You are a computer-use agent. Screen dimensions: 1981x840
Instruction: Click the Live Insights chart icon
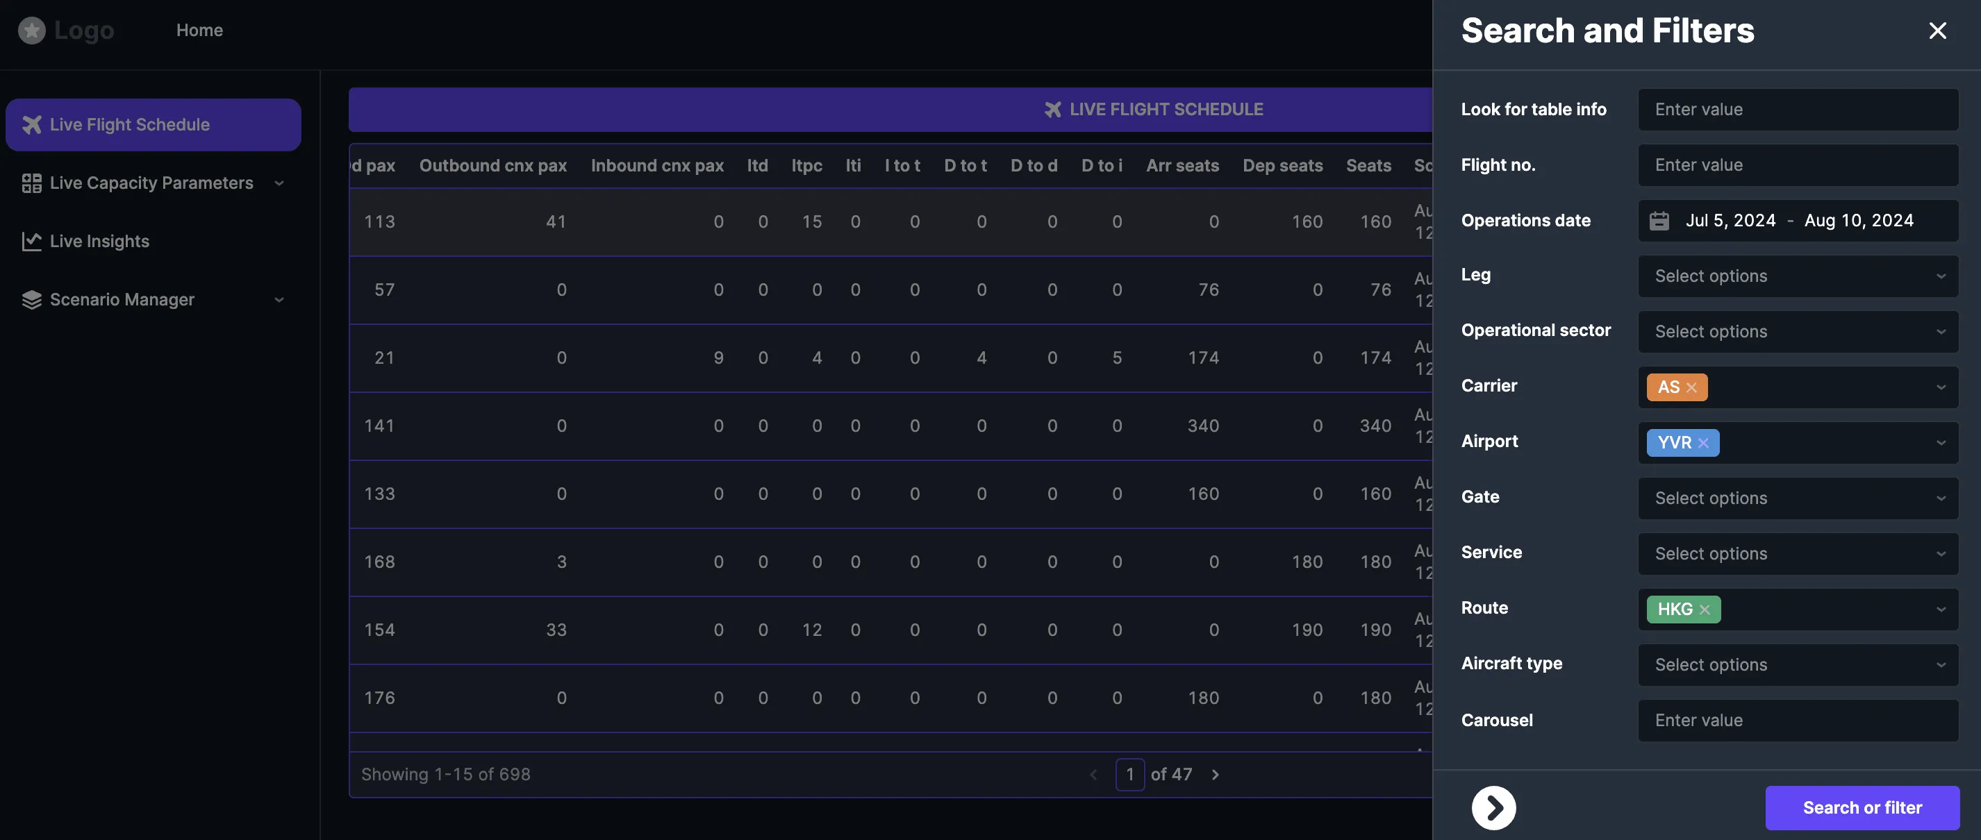coord(31,242)
